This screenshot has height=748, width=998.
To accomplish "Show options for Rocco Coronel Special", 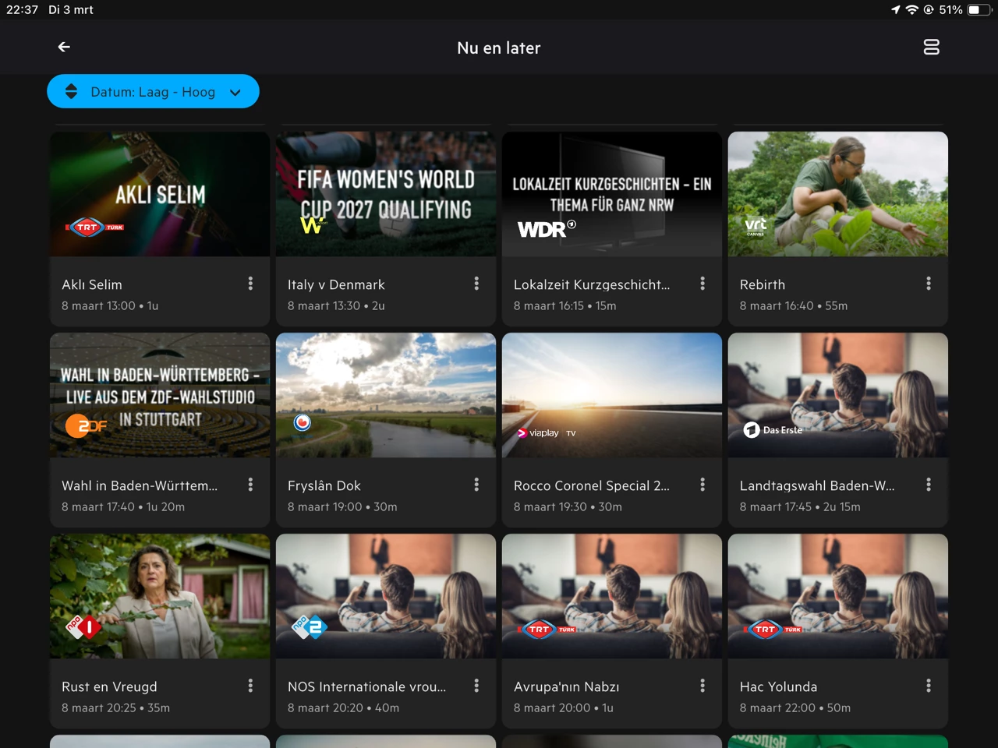I will tap(702, 485).
